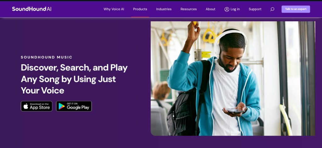Screen dimensions: 322x148
Task: Click the hero photo of man with headphones
Action: [233, 79]
